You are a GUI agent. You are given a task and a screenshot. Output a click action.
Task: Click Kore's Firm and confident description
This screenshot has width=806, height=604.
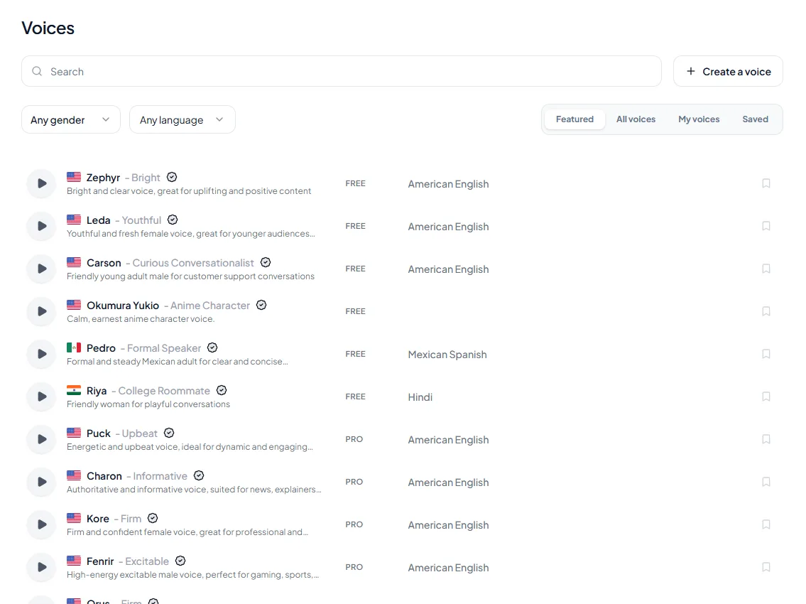pos(187,532)
